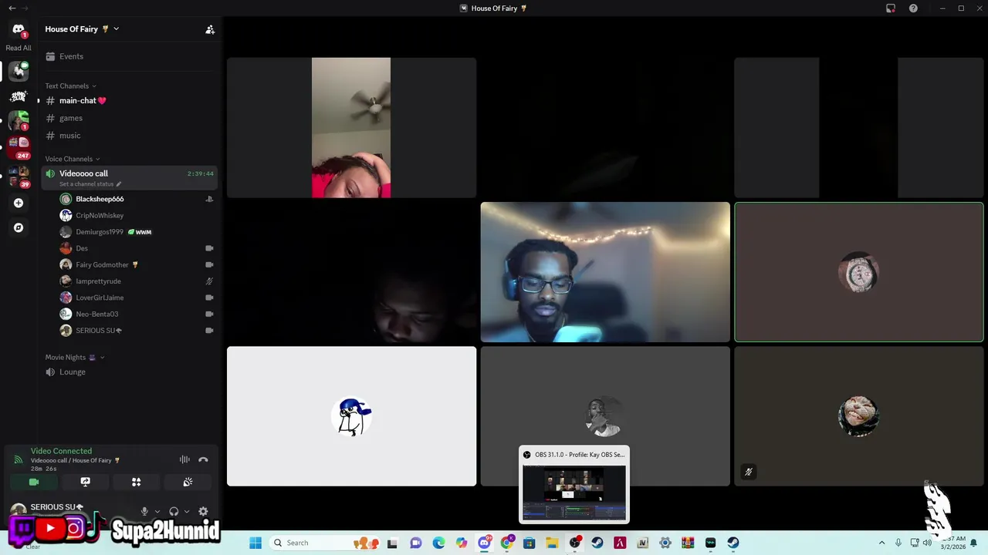Viewport: 988px width, 555px height.
Task: Open Microsoft Edge from the taskbar
Action: [438, 543]
